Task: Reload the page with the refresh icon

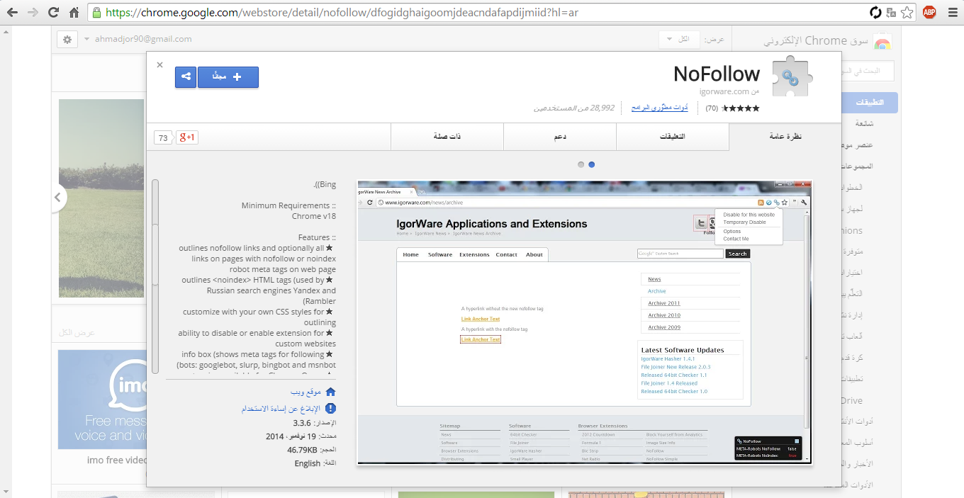Action: tap(54, 13)
